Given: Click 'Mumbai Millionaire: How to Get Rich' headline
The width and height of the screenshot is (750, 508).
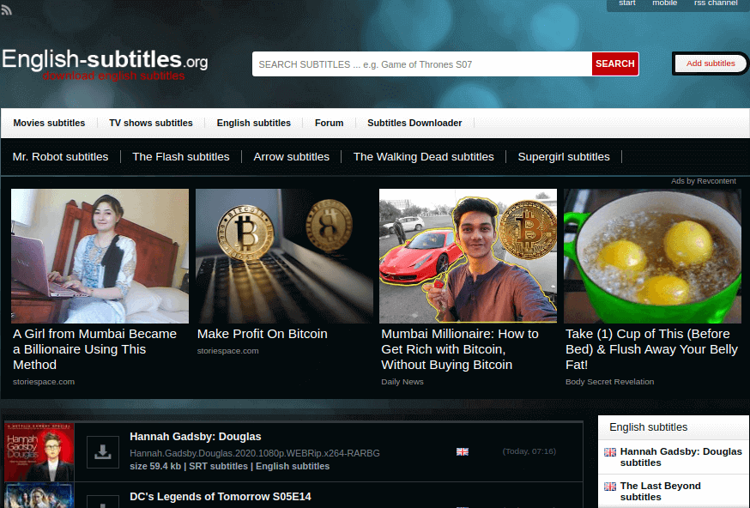Looking at the screenshot, I should (460, 349).
